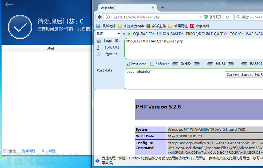Click the HackBar green minus icon
This screenshot has height=168, width=263.
(124, 34)
